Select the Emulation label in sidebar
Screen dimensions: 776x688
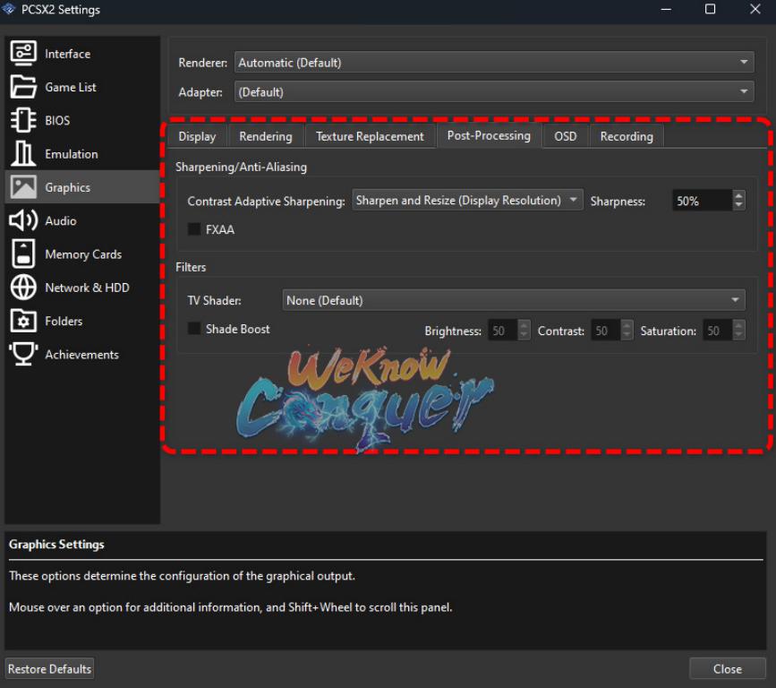tap(72, 154)
